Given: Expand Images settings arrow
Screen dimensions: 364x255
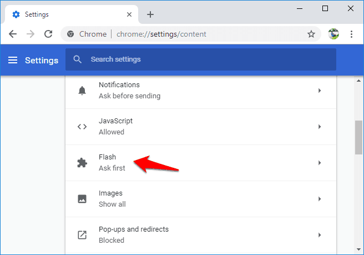Looking at the screenshot, I should pos(320,199).
